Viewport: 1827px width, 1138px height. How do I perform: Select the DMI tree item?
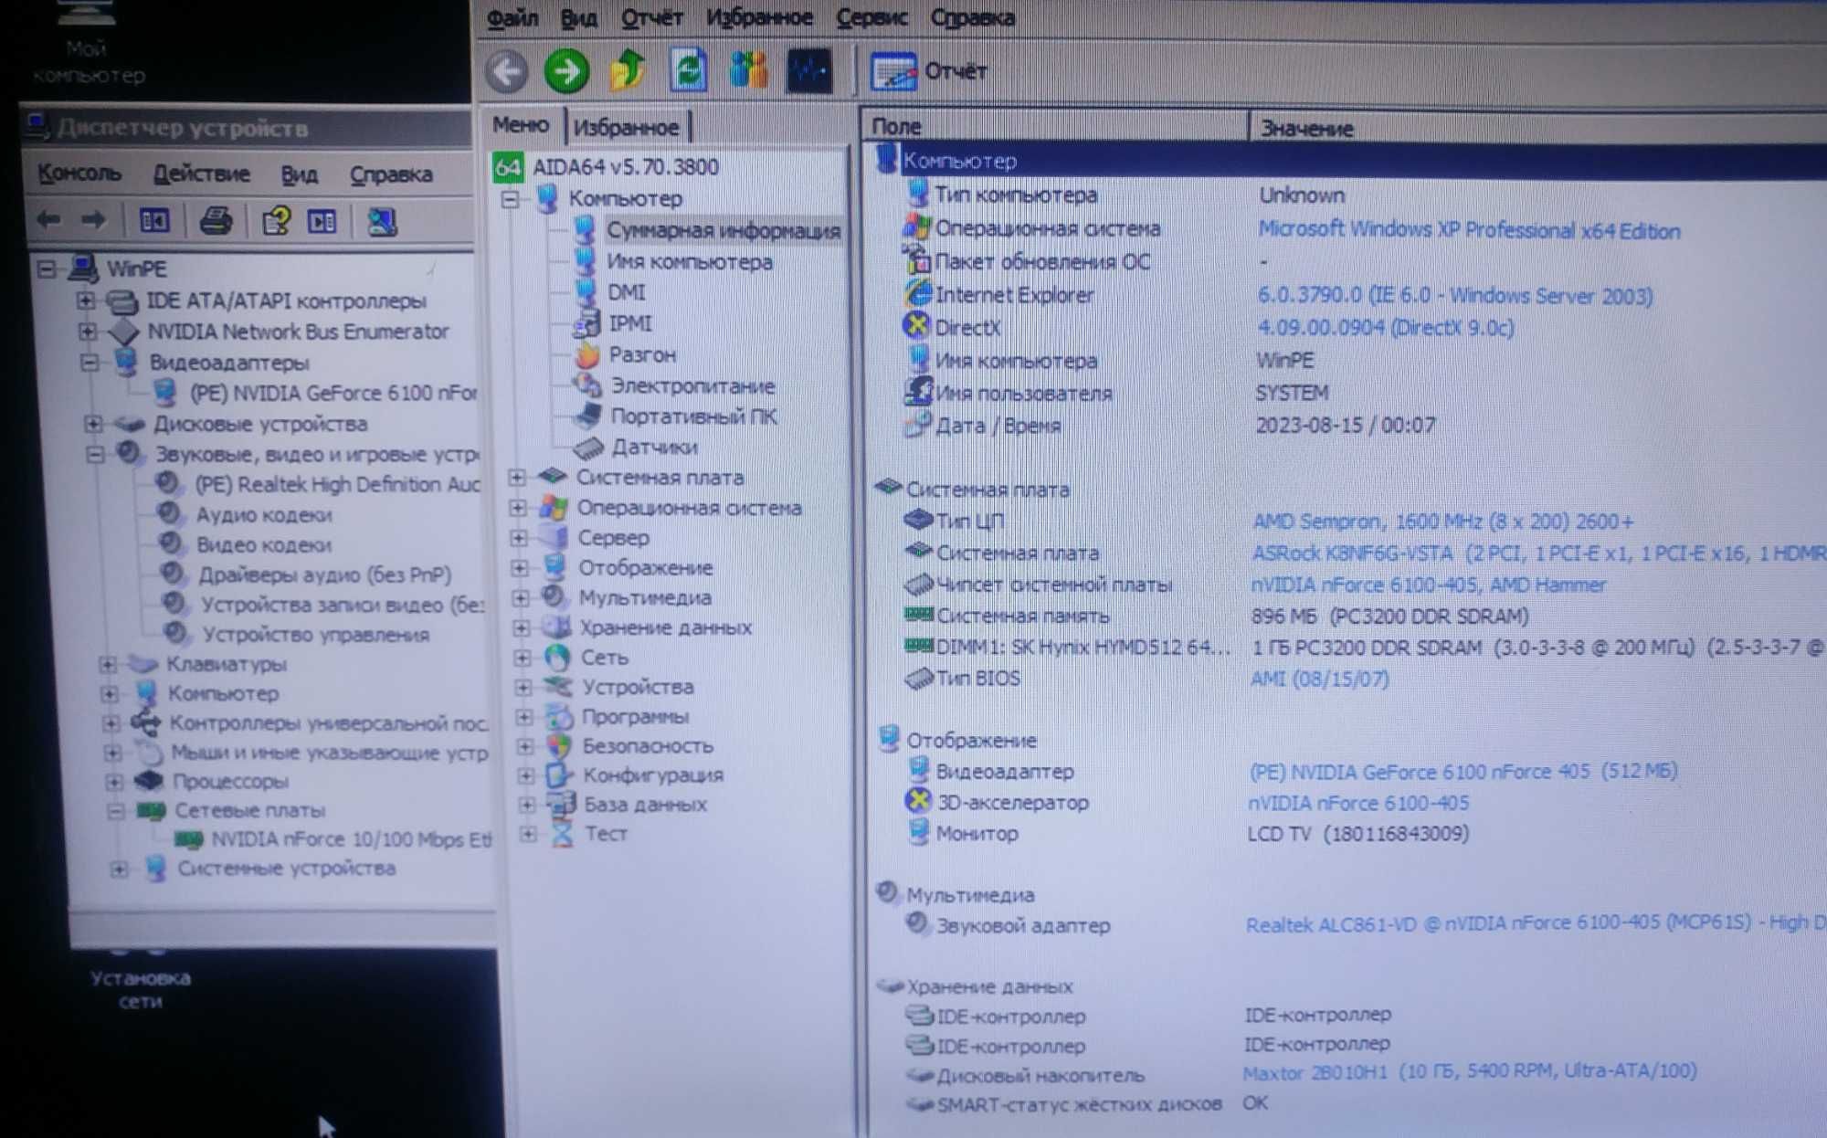tap(627, 292)
